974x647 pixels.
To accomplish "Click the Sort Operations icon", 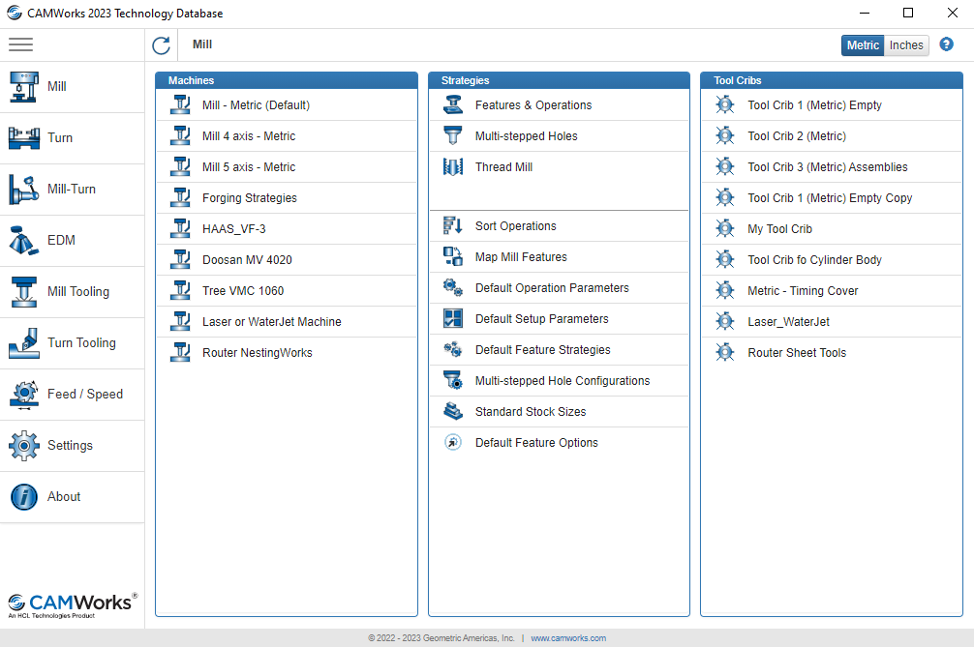I will [x=453, y=225].
